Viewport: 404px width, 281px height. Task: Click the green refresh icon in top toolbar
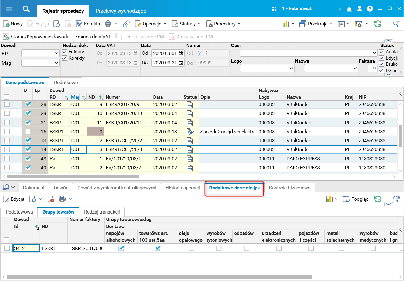point(378,24)
